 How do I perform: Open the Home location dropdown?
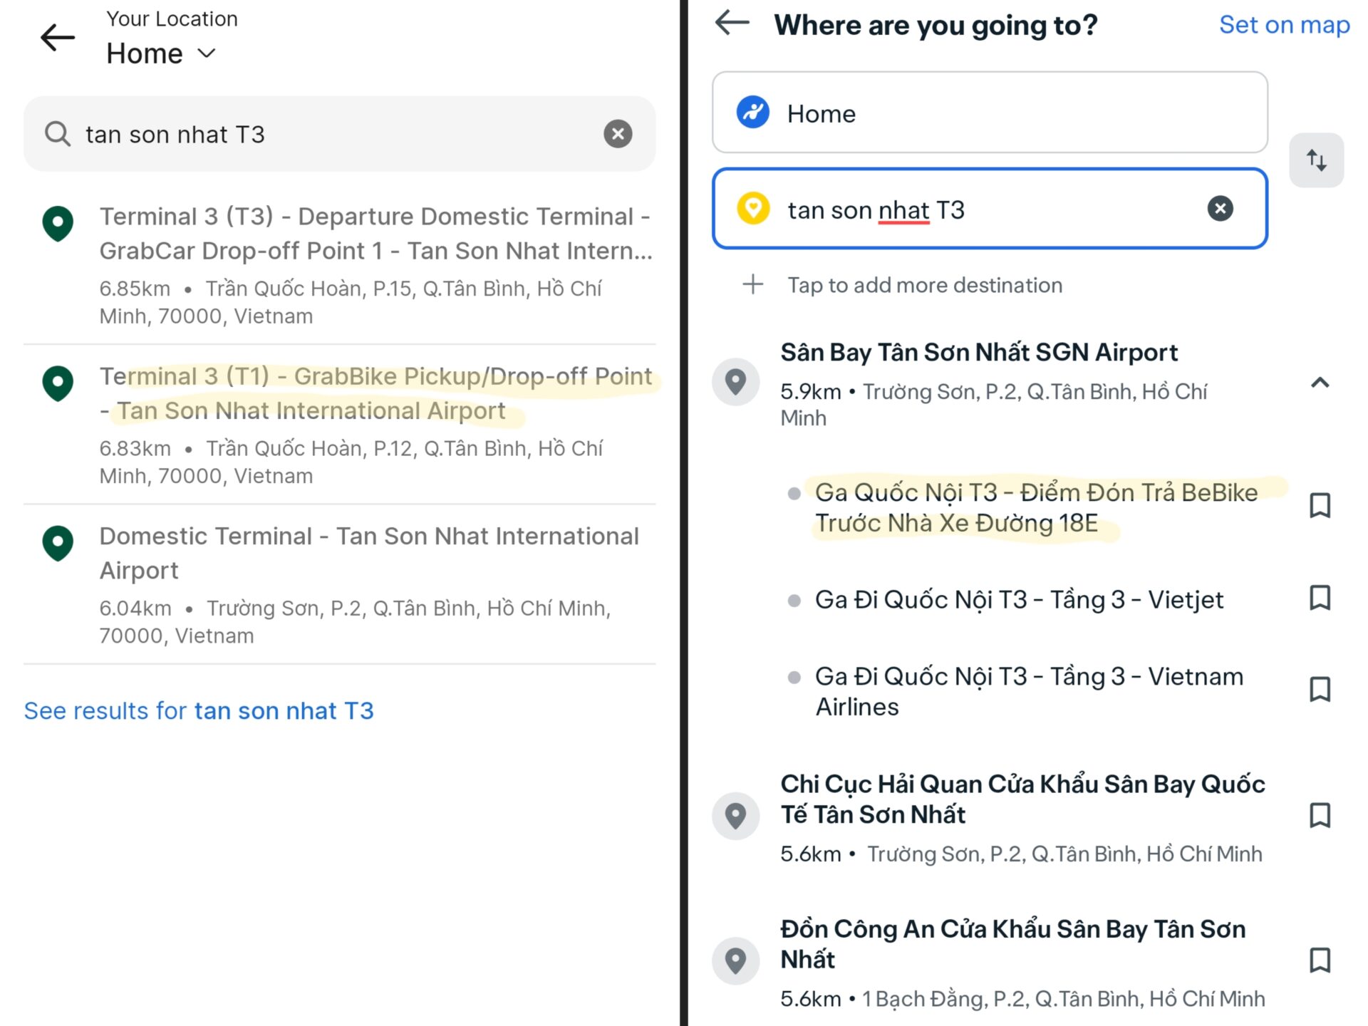pyautogui.click(x=161, y=53)
